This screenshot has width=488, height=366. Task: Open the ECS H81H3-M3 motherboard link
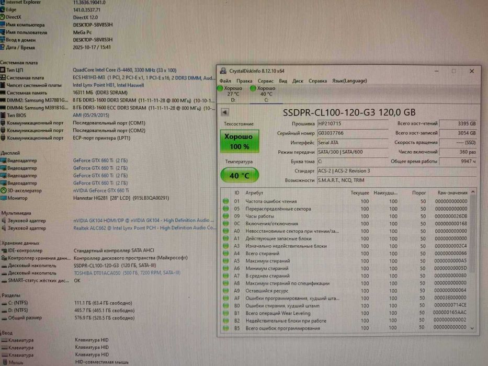143,78
